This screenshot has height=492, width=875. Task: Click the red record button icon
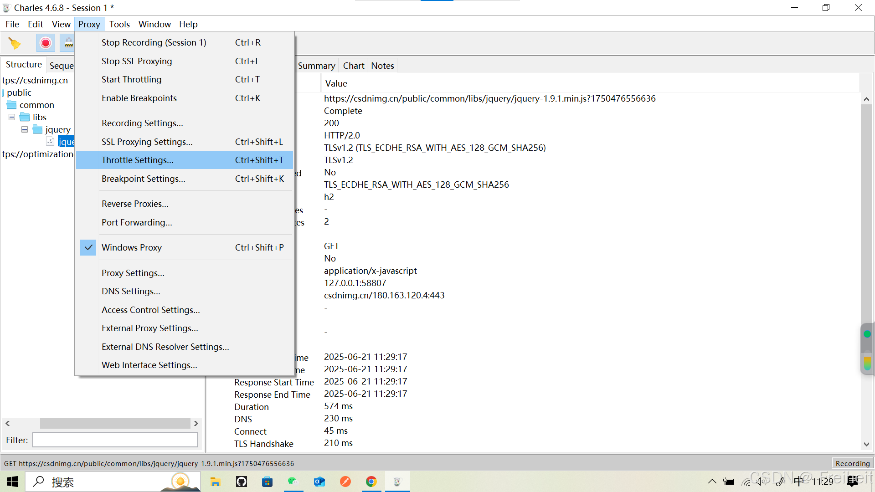tap(46, 43)
